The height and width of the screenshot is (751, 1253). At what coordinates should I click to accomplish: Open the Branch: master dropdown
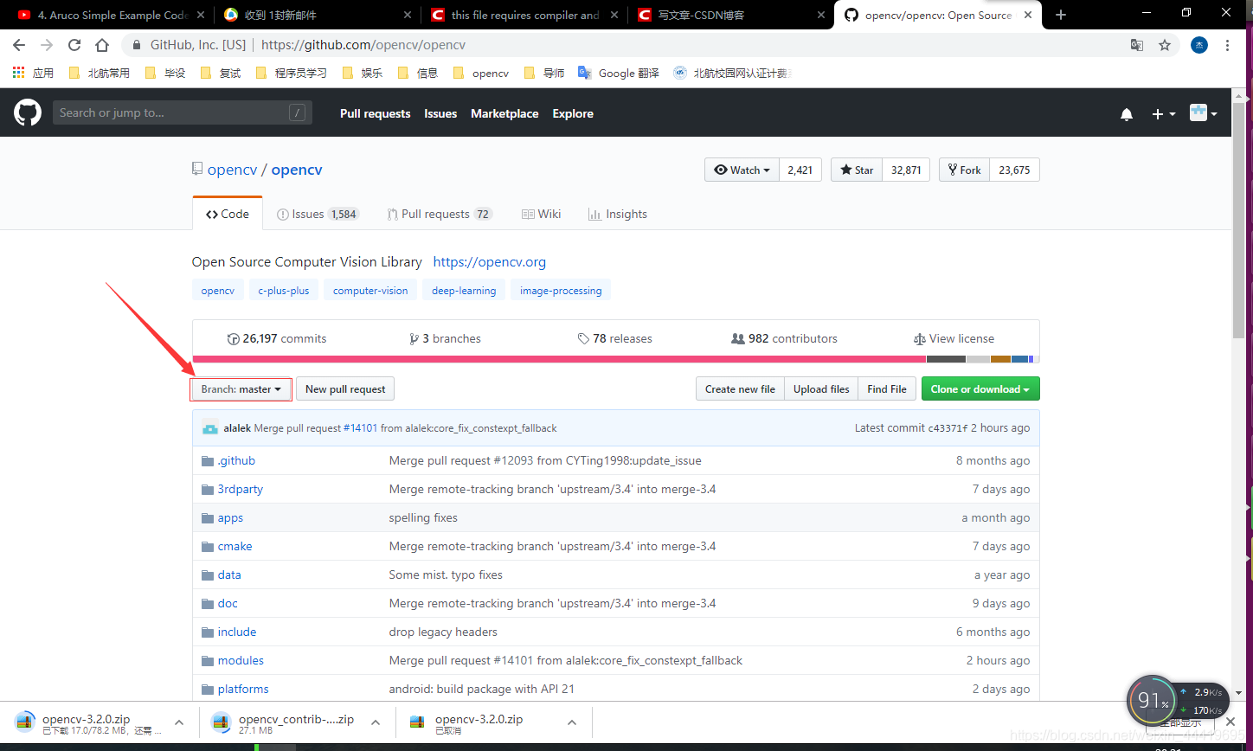[241, 389]
